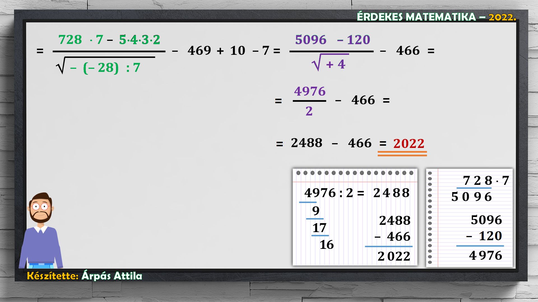
Task: Click the Készítette: Árpás Attila credit
Action: (x=85, y=276)
